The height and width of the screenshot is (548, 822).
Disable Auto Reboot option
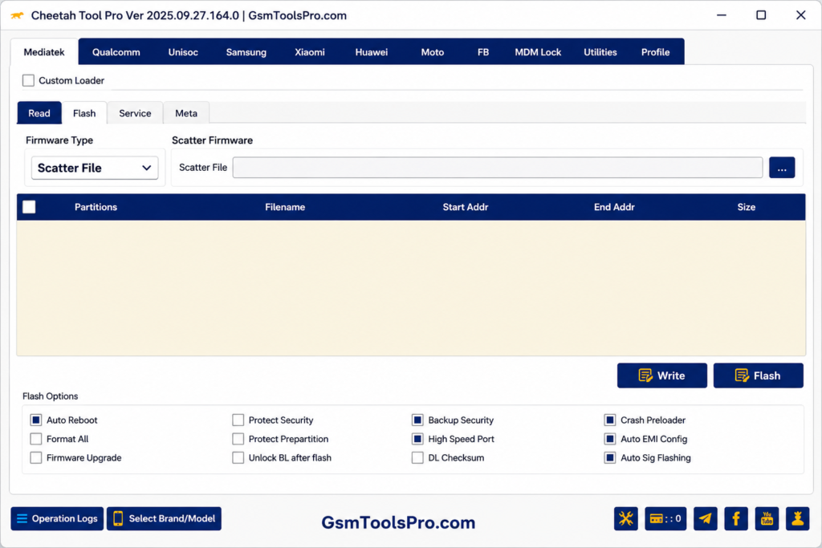pyautogui.click(x=35, y=420)
